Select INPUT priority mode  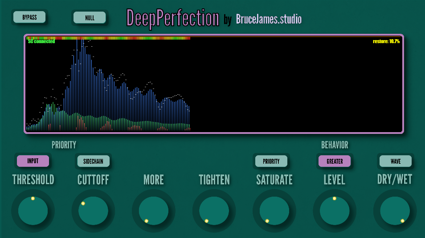point(33,161)
